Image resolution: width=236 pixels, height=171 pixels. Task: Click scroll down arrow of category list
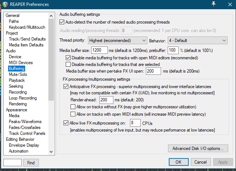click(51, 151)
